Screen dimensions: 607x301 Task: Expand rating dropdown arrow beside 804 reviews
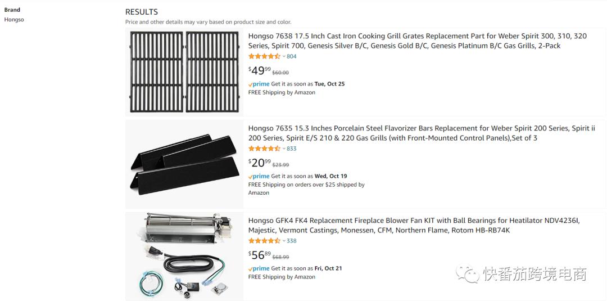(284, 56)
